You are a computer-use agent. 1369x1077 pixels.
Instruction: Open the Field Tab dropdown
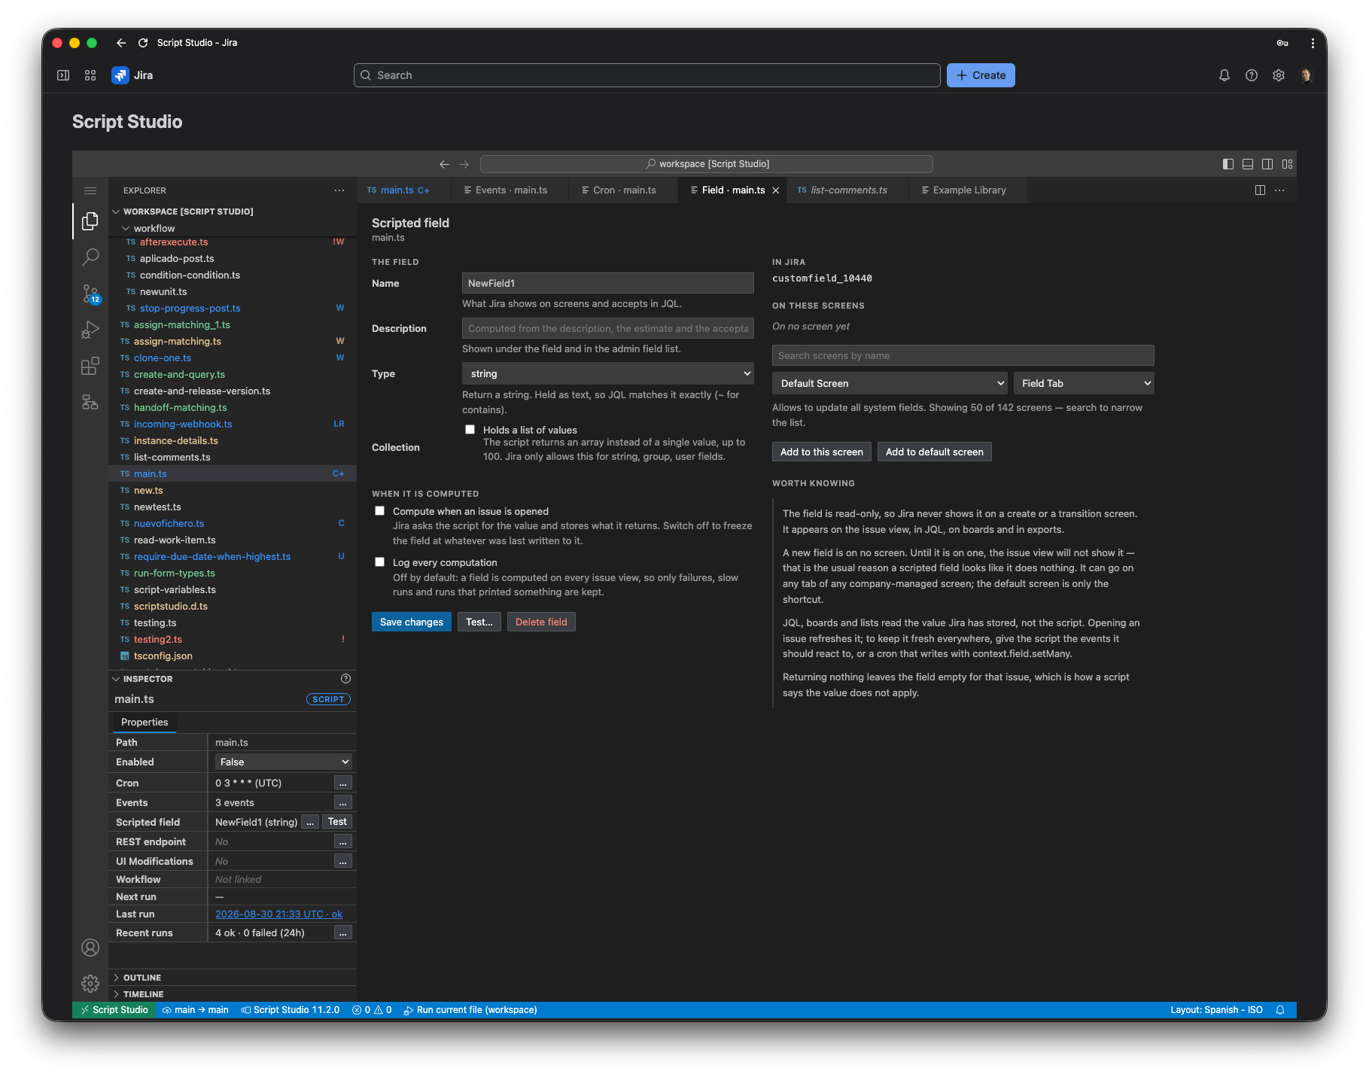1084,383
